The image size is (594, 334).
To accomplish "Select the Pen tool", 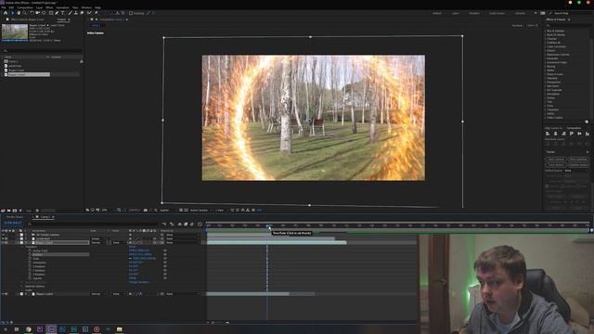I will [x=57, y=13].
